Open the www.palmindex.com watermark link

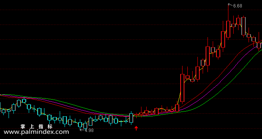pyautogui.click(x=36, y=132)
